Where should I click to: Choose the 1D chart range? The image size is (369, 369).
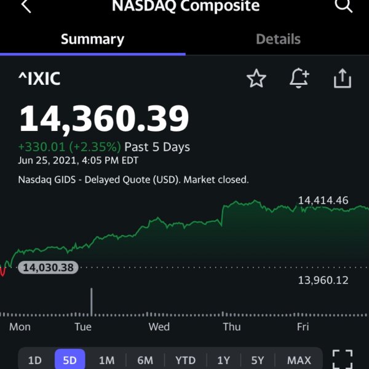coord(35,360)
